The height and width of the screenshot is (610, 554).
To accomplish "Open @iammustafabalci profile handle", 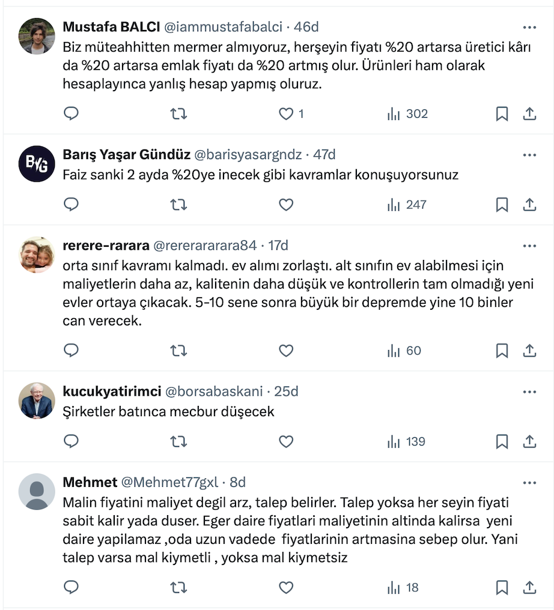I will (222, 27).
